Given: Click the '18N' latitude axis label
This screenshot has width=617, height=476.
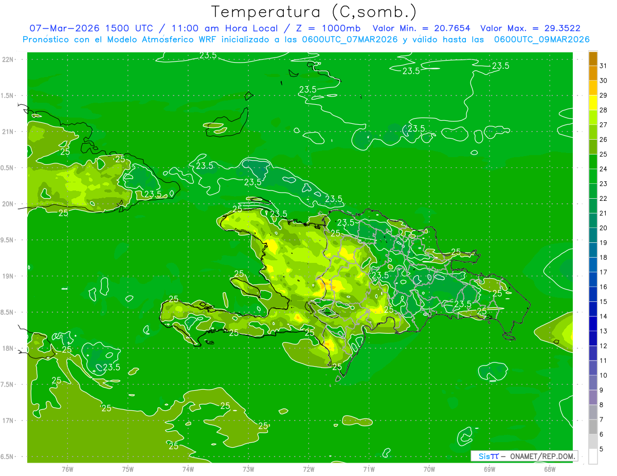Looking at the screenshot, I should point(9,348).
